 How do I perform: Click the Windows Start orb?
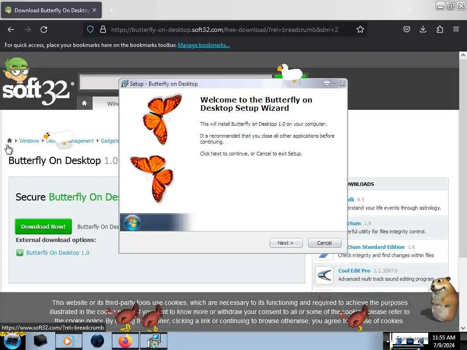pyautogui.click(x=12, y=341)
